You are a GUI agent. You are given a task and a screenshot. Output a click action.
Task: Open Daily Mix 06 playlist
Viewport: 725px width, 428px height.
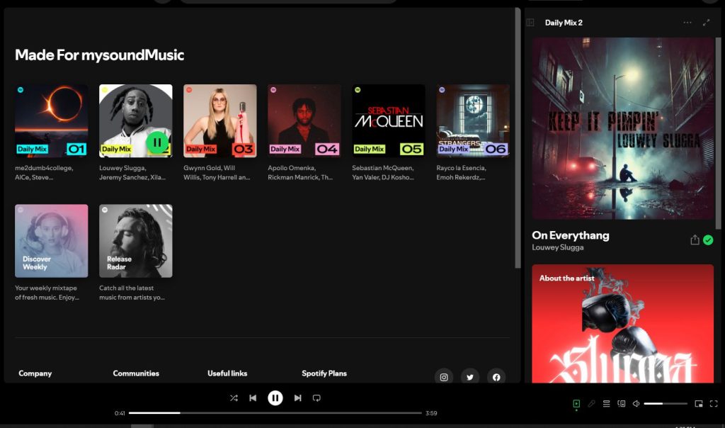click(x=473, y=120)
